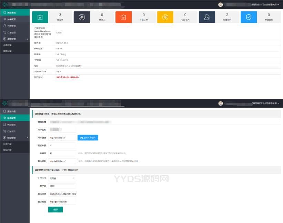The width and height of the screenshot is (283, 223).
Task: Click the user avatar in top header
Action: click(x=220, y=5)
